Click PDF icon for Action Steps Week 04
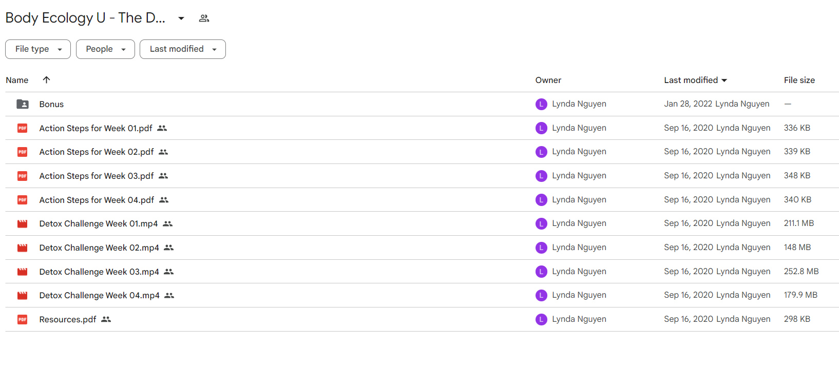Viewport: 839px width, 370px height. [23, 200]
